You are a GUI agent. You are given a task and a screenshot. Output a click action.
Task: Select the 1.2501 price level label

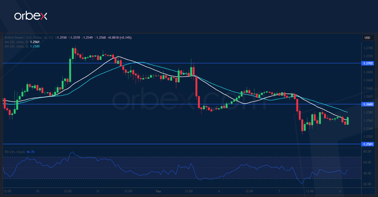coord(368,144)
